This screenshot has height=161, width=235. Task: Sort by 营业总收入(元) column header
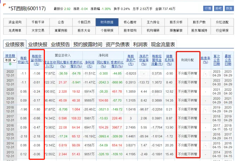50,64
